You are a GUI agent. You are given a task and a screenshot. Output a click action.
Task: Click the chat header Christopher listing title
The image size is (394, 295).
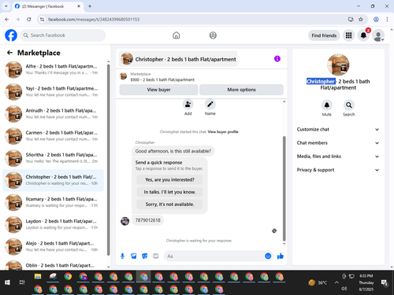178,59
